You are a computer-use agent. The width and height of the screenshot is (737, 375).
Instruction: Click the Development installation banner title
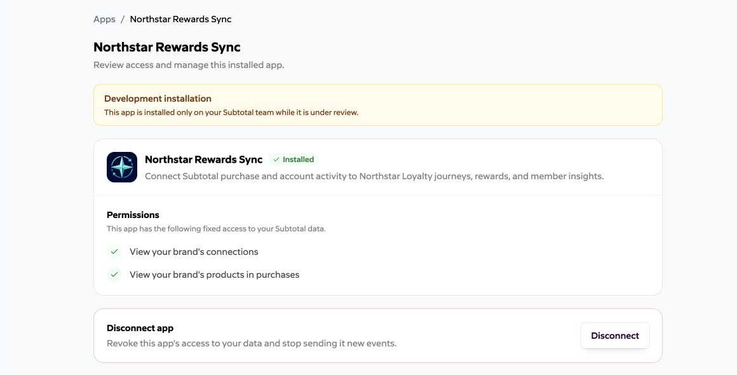[158, 99]
